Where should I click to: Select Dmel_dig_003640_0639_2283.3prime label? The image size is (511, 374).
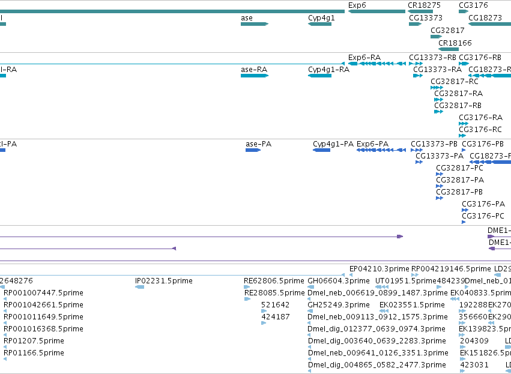click(376, 341)
